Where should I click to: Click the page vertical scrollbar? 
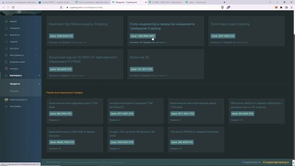pyautogui.click(x=294, y=23)
